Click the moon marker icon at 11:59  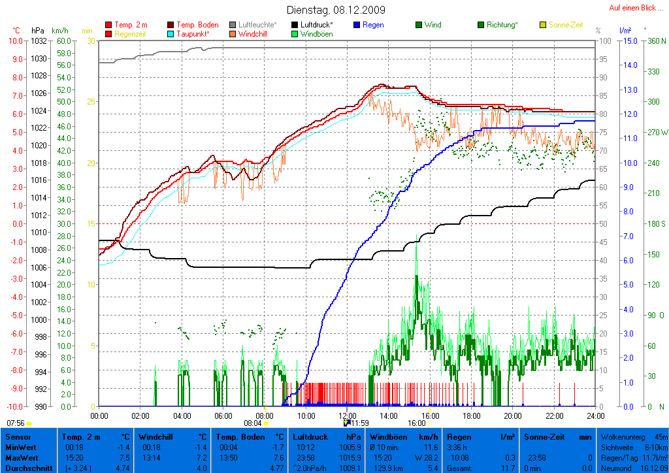(346, 423)
